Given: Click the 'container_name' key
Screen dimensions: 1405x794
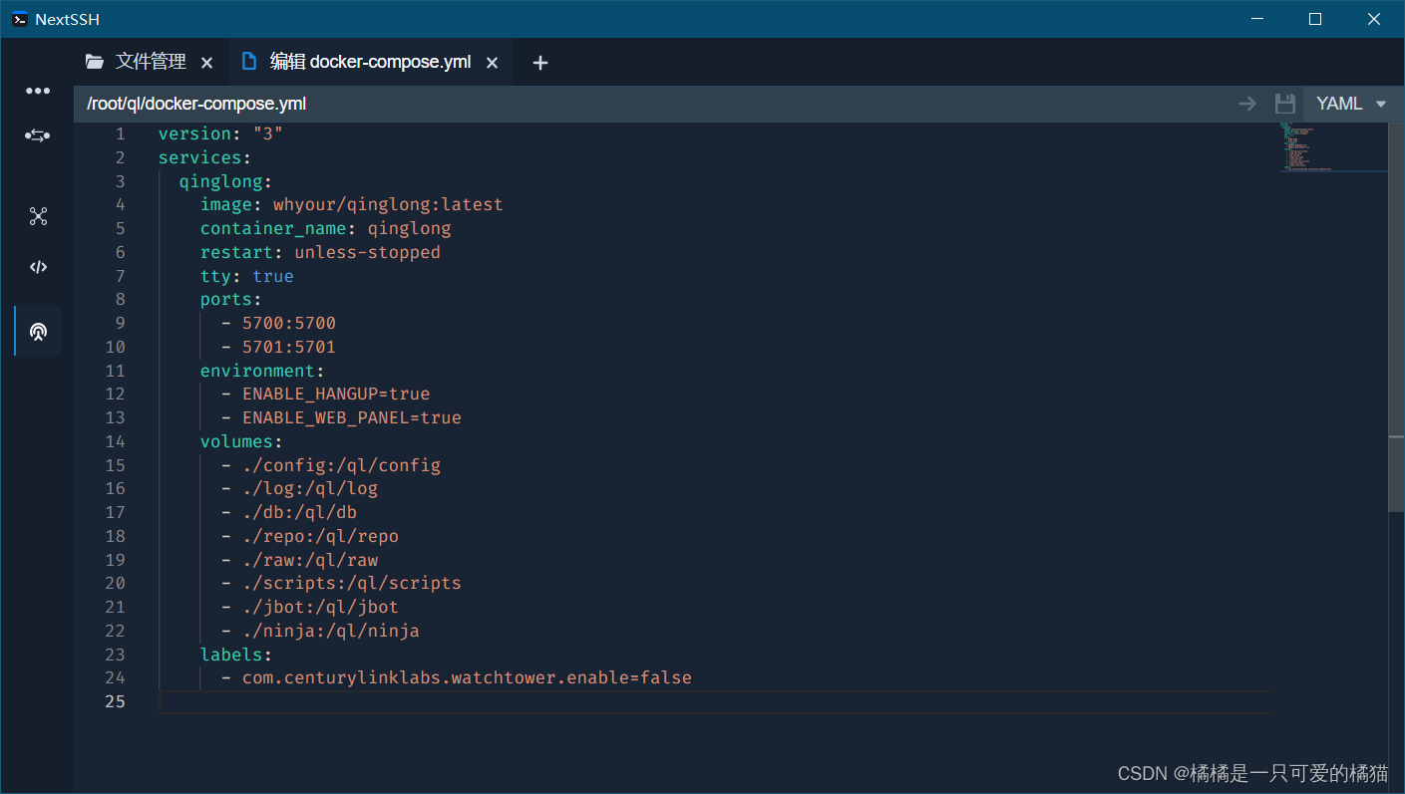Looking at the screenshot, I should (273, 228).
